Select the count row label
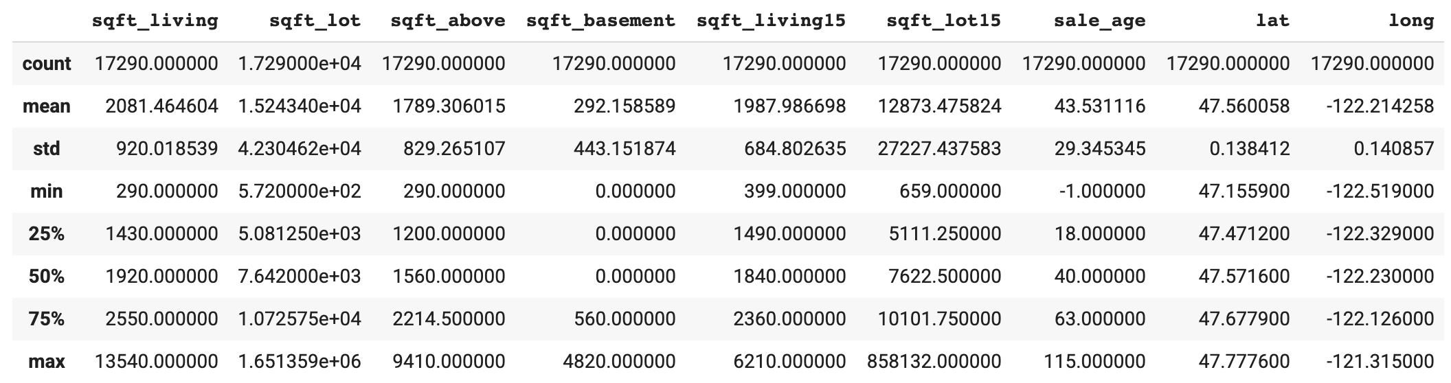The image size is (1451, 383). click(x=47, y=64)
